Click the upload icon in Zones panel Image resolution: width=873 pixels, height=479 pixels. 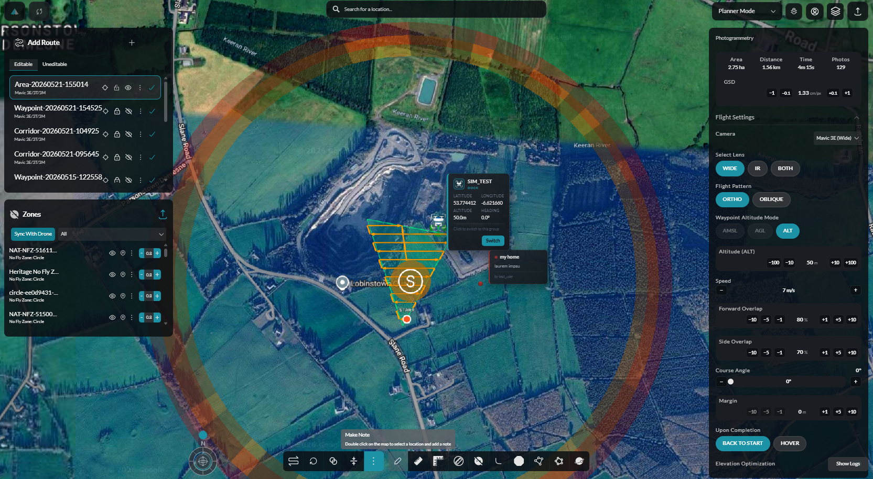coord(163,214)
